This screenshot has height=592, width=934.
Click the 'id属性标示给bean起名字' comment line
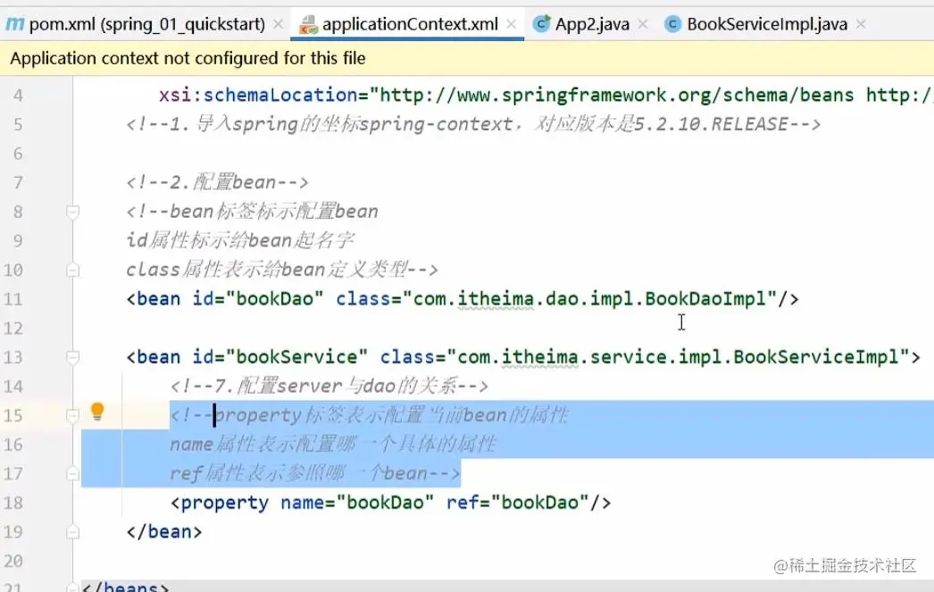(240, 240)
